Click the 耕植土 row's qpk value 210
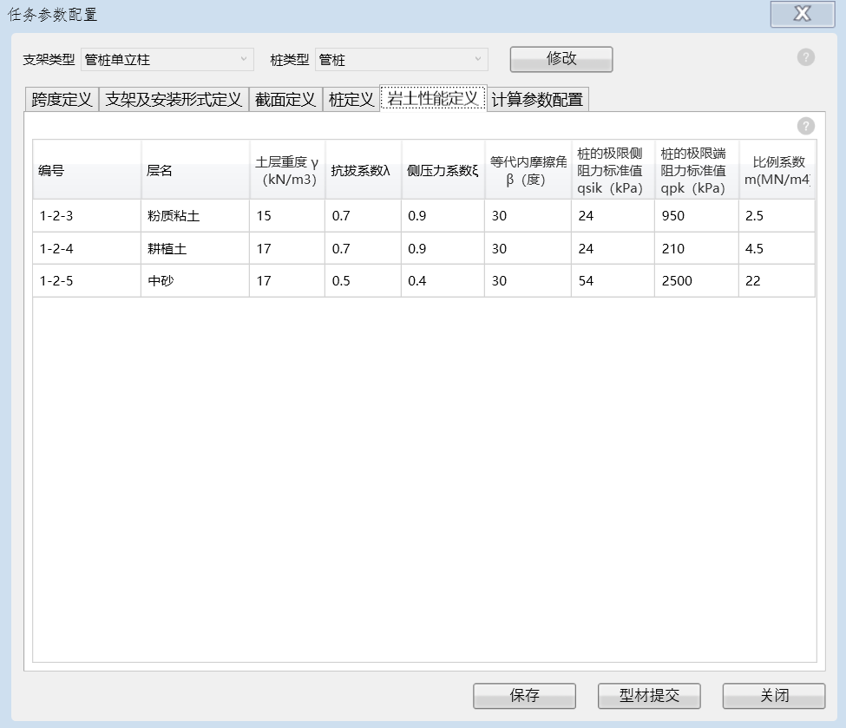The width and height of the screenshot is (846, 728). click(x=696, y=249)
